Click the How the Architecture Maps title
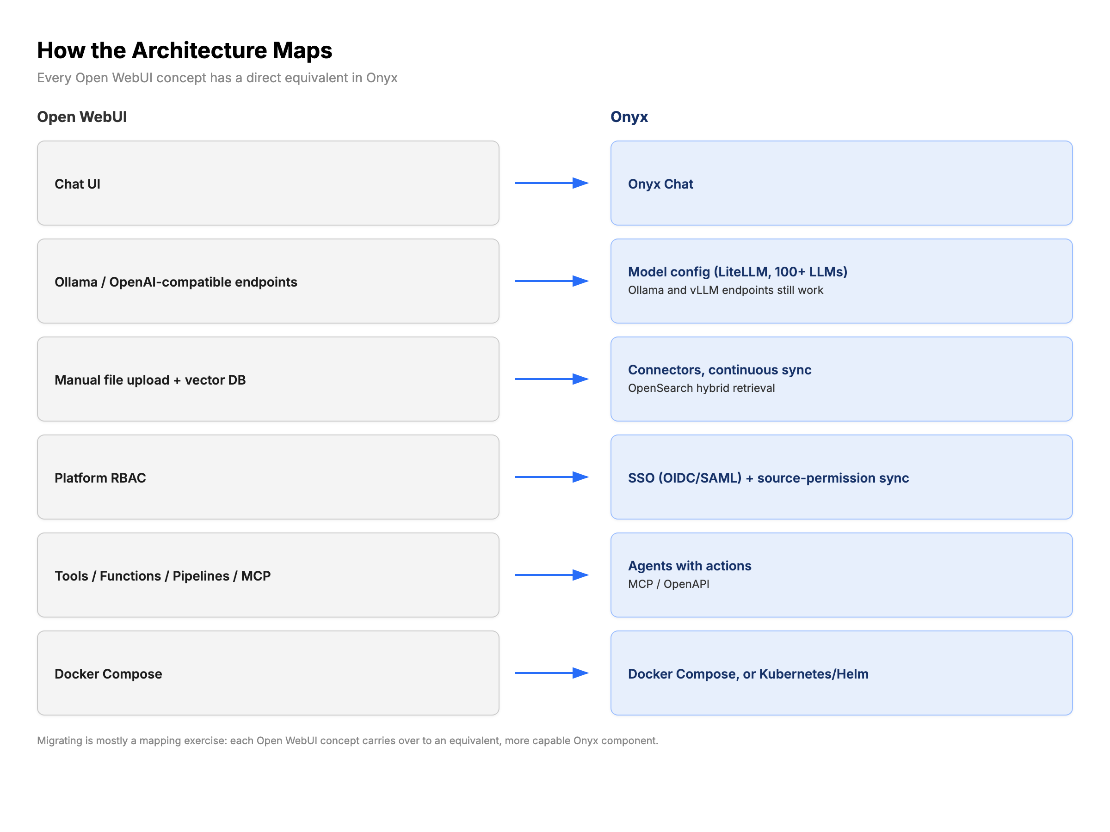1110x832 pixels. pos(185,51)
